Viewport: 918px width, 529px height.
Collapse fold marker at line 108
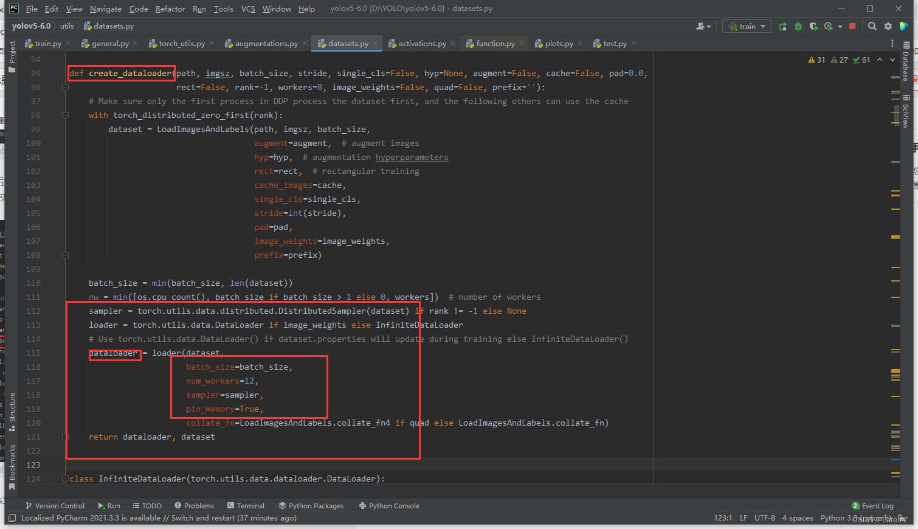65,255
